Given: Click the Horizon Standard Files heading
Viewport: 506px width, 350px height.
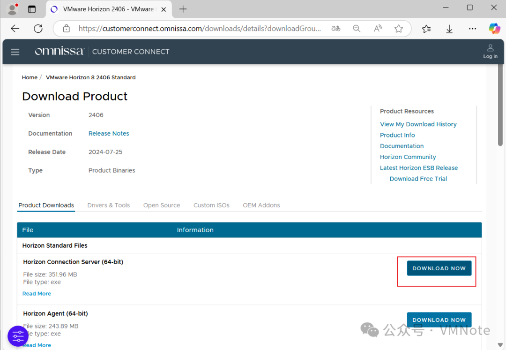Looking at the screenshot, I should [55, 246].
